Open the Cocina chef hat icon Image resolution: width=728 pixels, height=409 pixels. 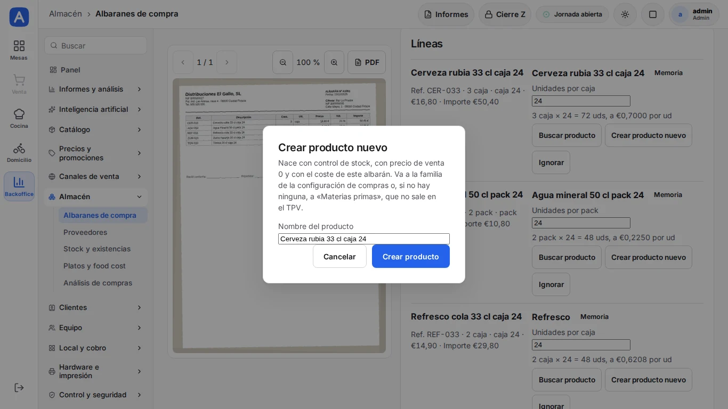[19, 118]
